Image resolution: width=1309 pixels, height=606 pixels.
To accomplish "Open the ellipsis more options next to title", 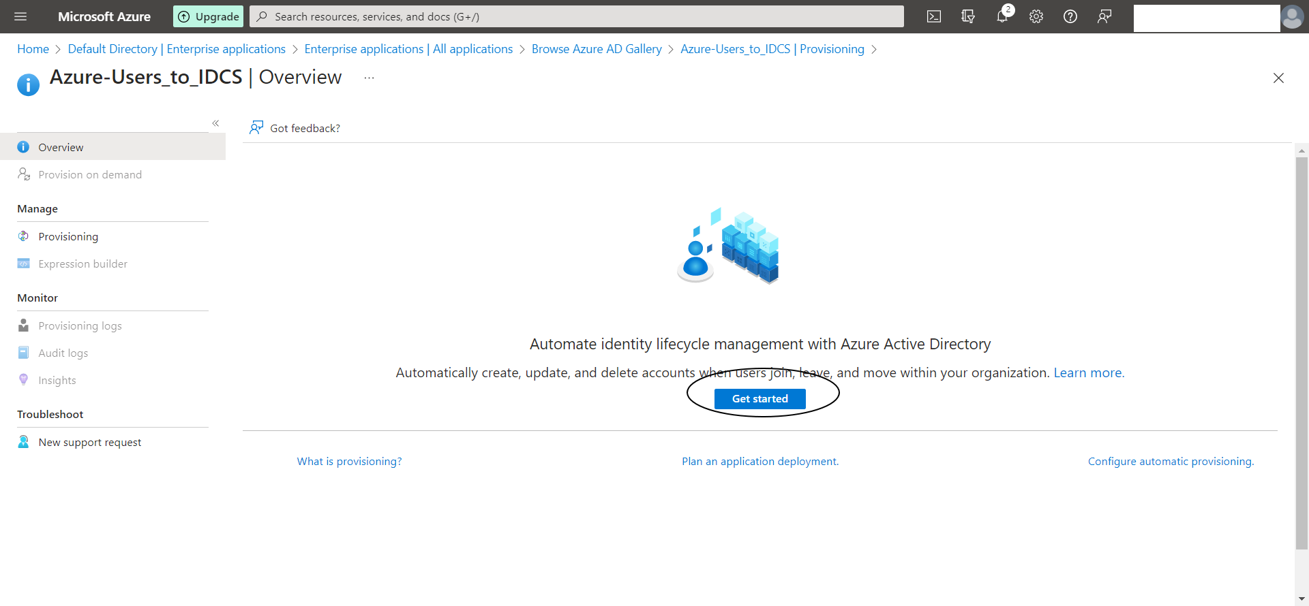I will 369,78.
